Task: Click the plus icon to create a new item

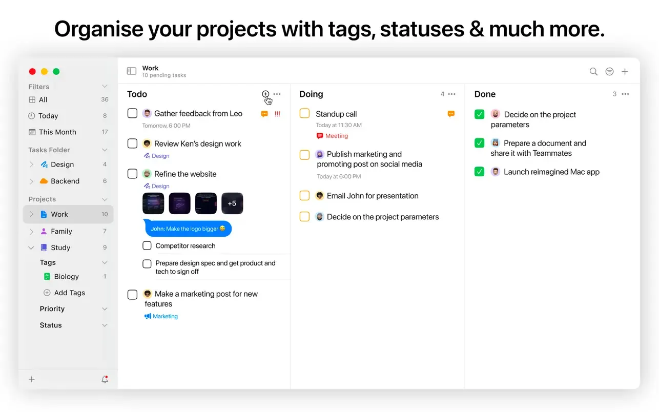Action: pyautogui.click(x=625, y=71)
